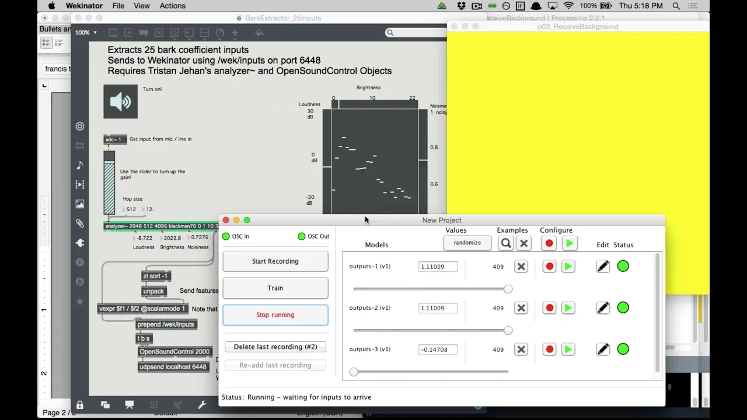Screen dimensions: 747x420
Task: Add a toggle object from Max toolbar
Action: pyautogui.click(x=159, y=33)
